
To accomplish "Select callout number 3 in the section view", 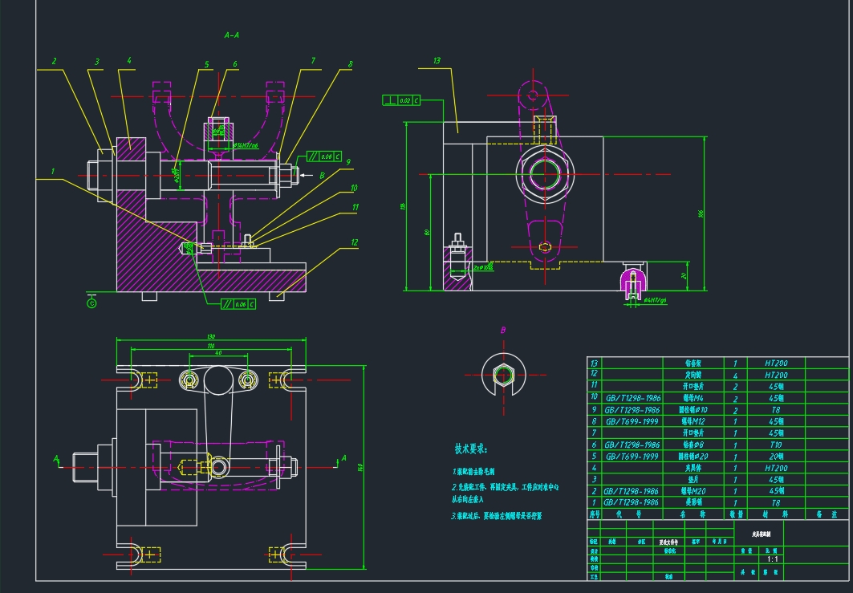I will 97,62.
